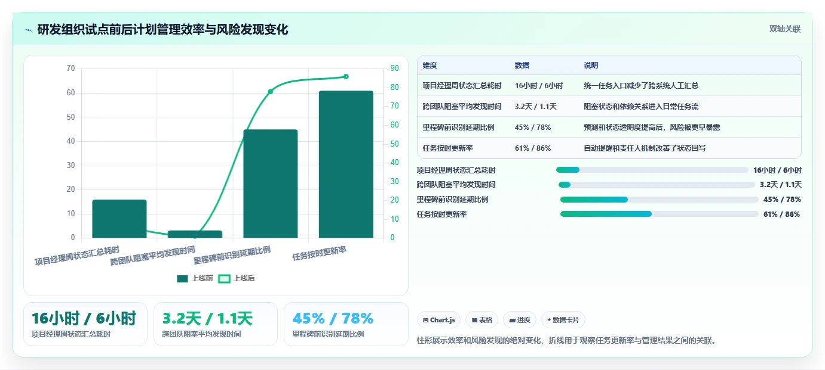Click the 上线前 dark green legend swatch

coord(182,278)
